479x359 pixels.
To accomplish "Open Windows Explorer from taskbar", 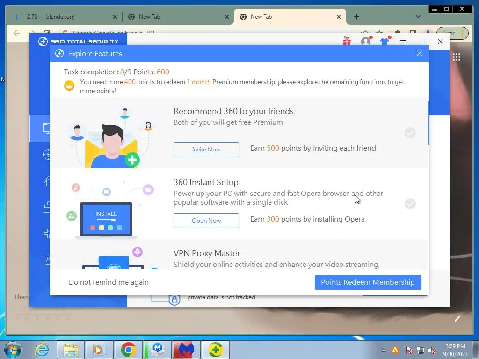I will (71, 350).
